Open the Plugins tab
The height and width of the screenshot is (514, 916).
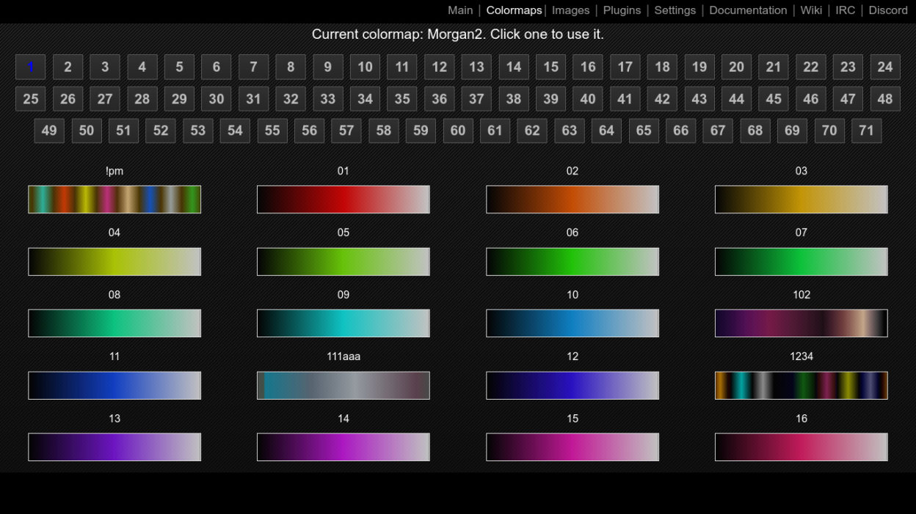(x=622, y=10)
